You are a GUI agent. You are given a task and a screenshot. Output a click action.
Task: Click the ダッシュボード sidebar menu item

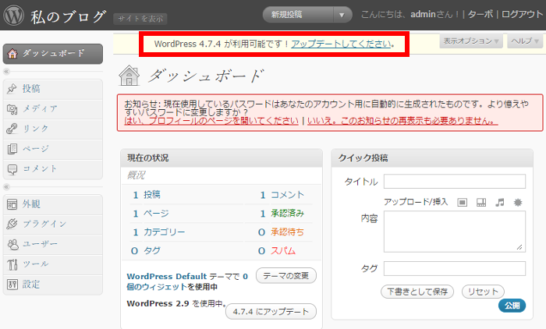coord(53,54)
